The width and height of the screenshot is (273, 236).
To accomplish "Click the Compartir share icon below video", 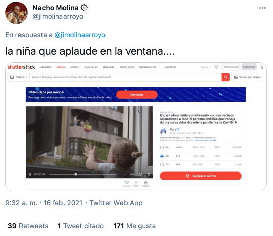I will pos(146,184).
